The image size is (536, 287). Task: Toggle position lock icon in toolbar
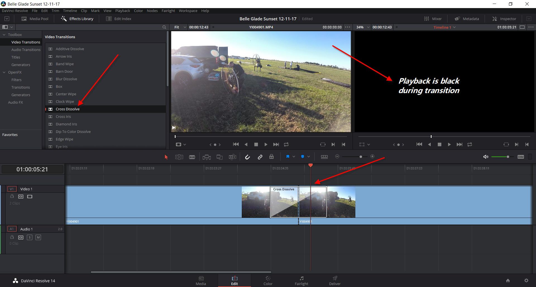point(271,157)
